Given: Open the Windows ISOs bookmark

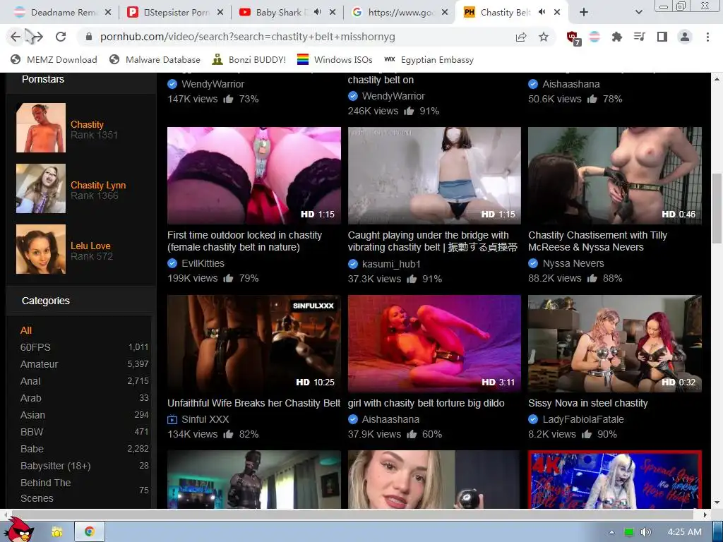Looking at the screenshot, I should point(335,59).
